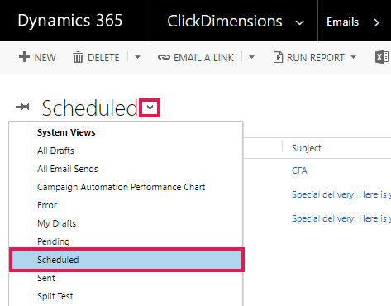Click the EMAIL A LINK label
391x306 pixels.
tap(203, 58)
